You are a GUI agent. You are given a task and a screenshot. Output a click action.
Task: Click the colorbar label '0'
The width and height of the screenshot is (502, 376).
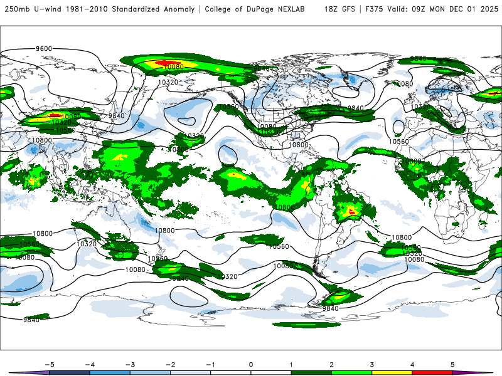250,365
